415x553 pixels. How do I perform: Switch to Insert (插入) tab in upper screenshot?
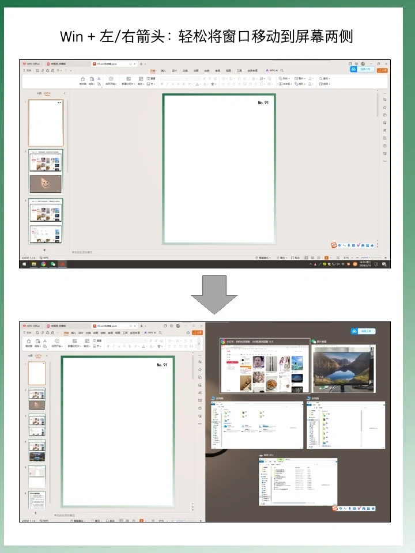click(163, 70)
